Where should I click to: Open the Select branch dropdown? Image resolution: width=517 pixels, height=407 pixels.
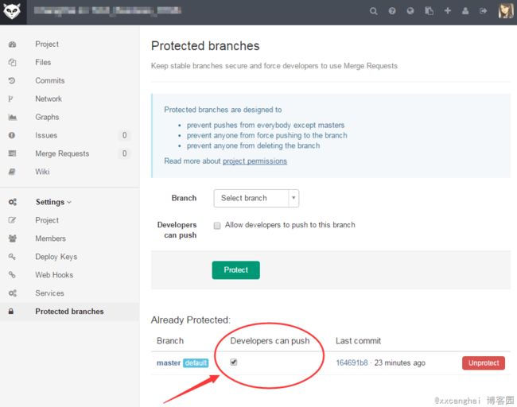point(256,198)
